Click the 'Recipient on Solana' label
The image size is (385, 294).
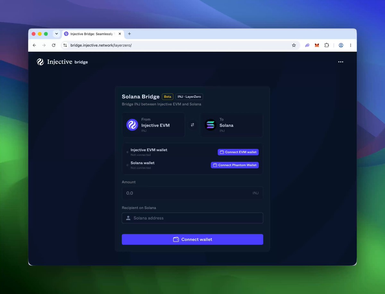coord(139,208)
